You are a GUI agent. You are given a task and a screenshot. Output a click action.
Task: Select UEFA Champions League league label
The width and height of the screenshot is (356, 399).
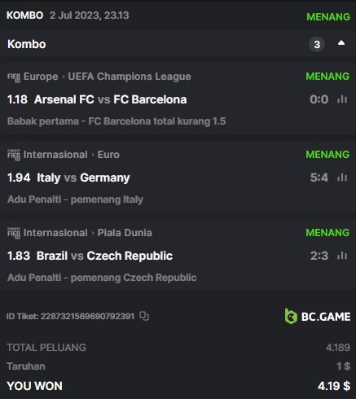coord(130,77)
